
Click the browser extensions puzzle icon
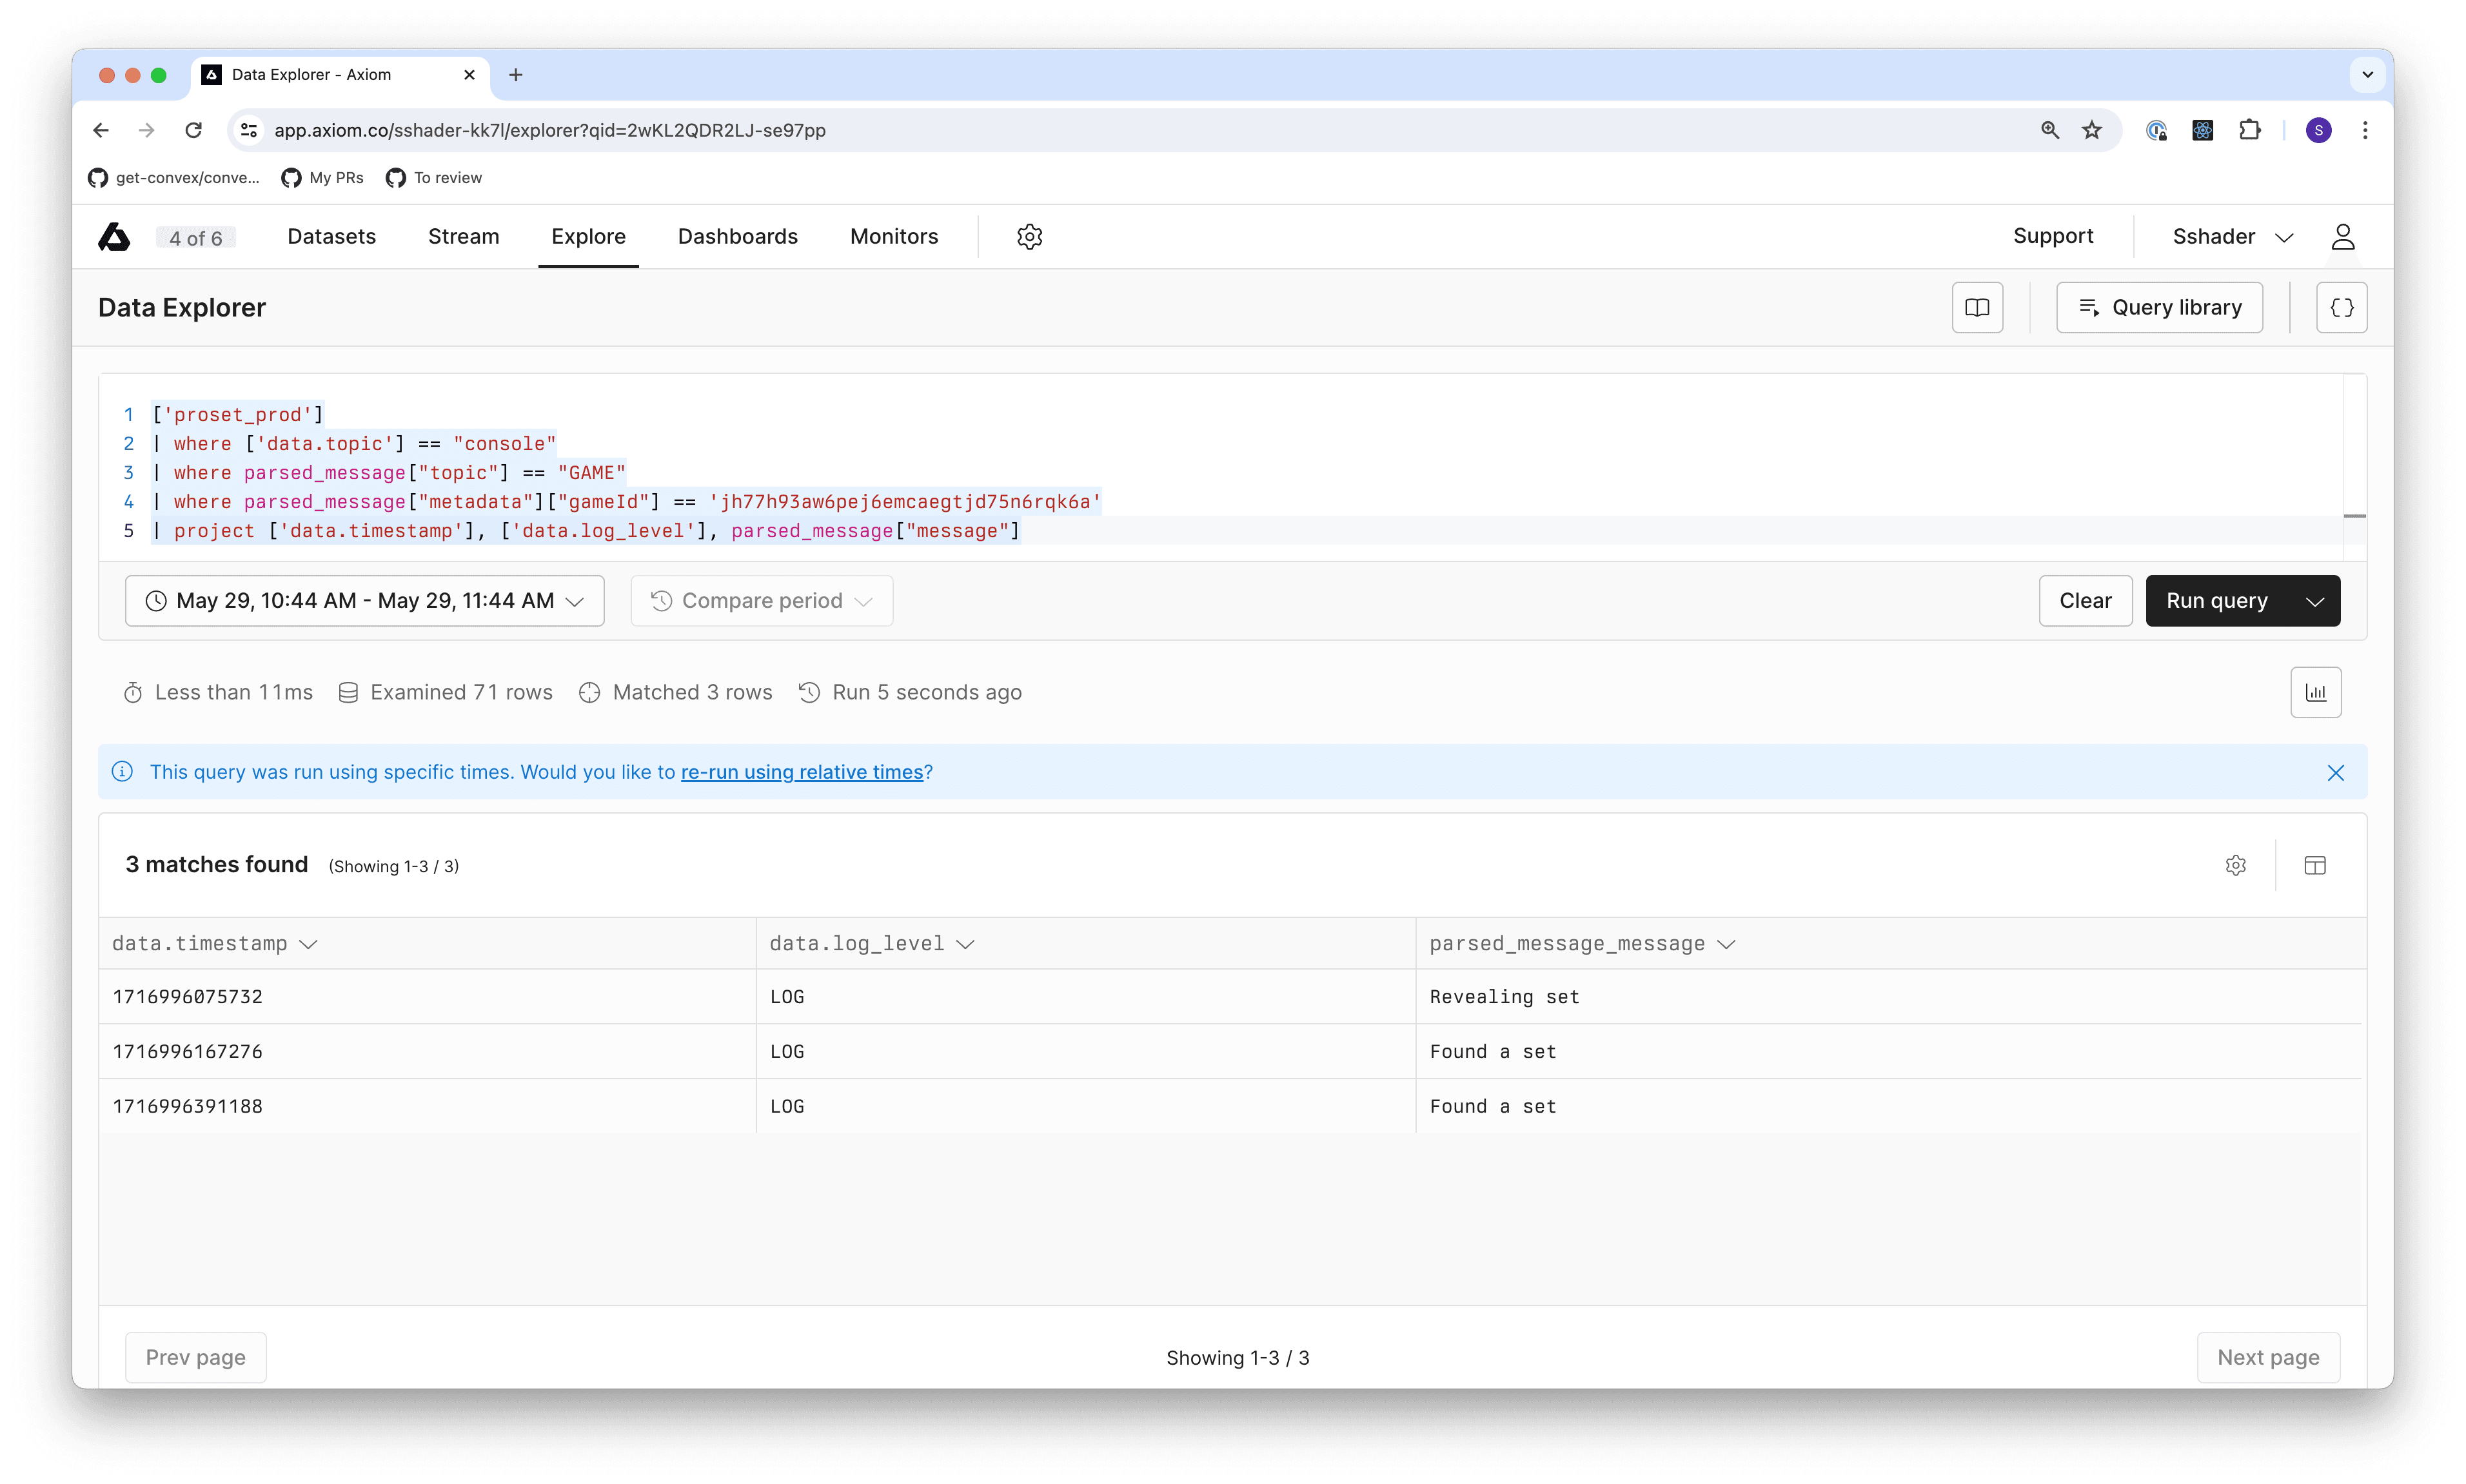(x=2250, y=130)
